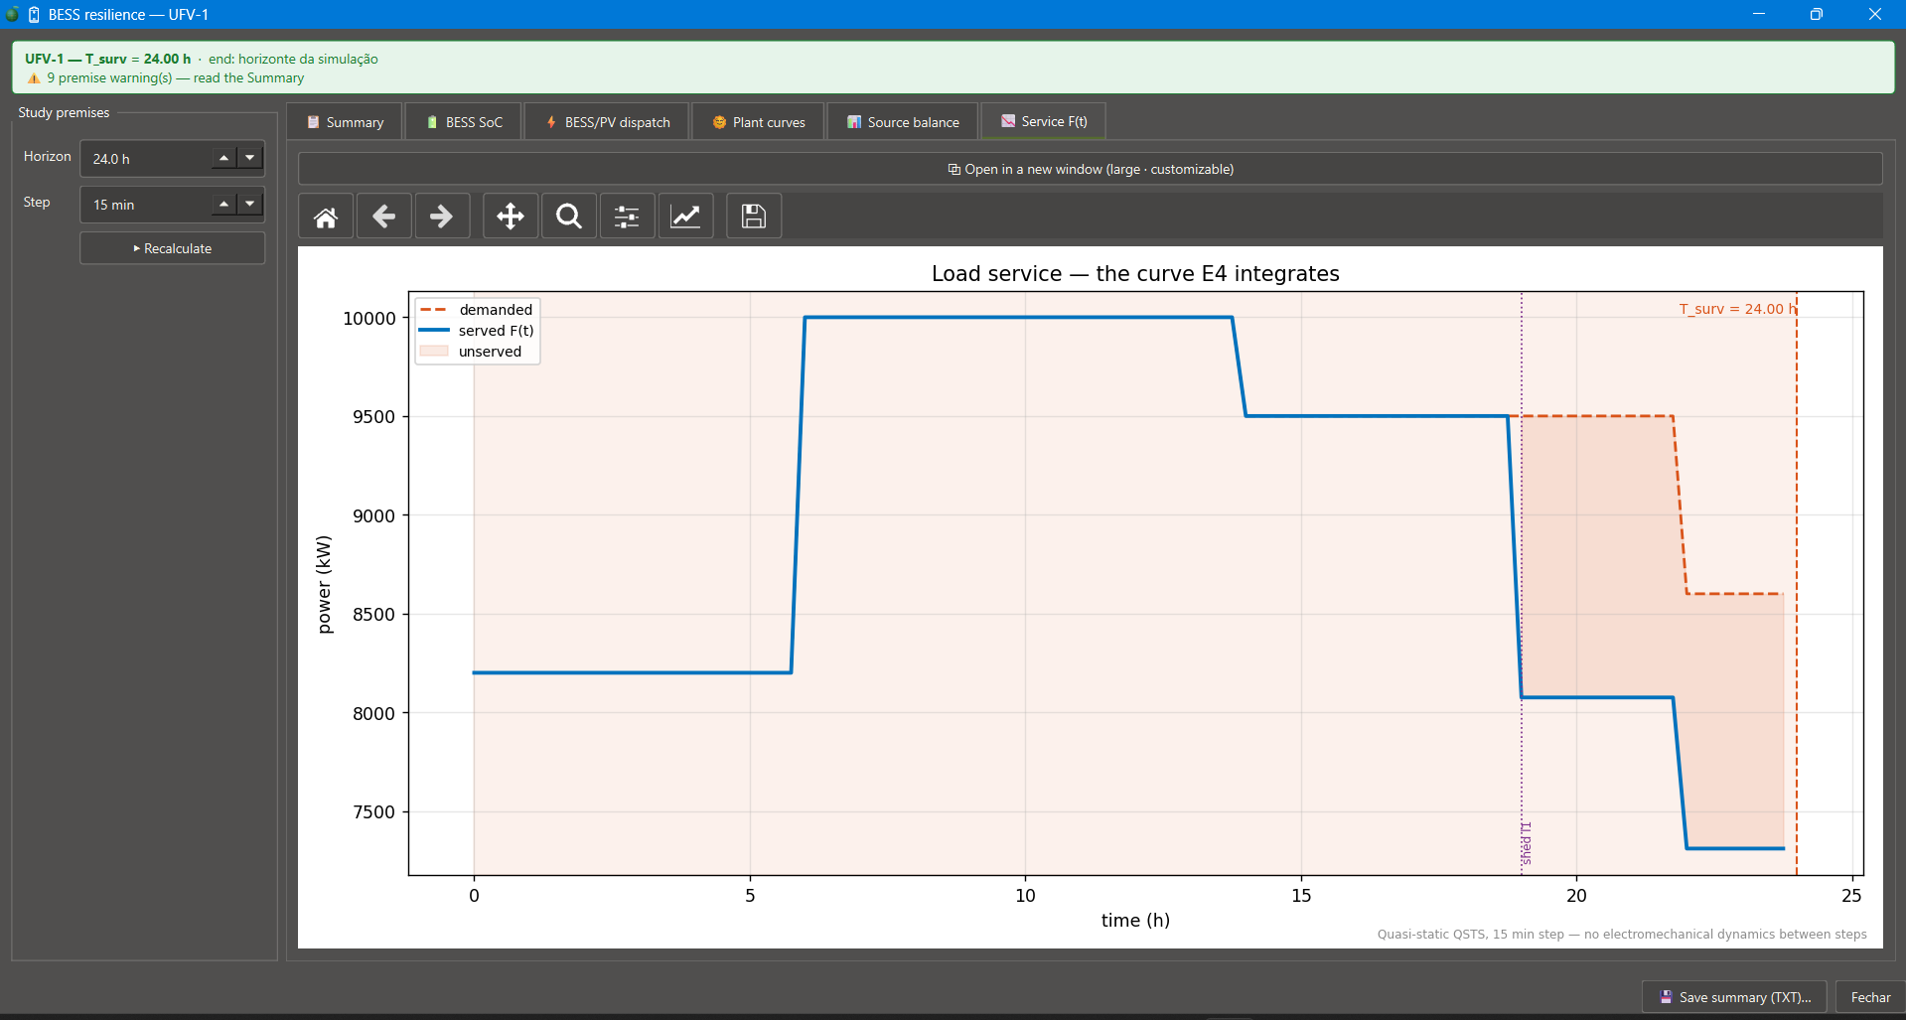Click the Quasi-static QSTS footnote text
Screen dimensions: 1906x1020
1622,934
